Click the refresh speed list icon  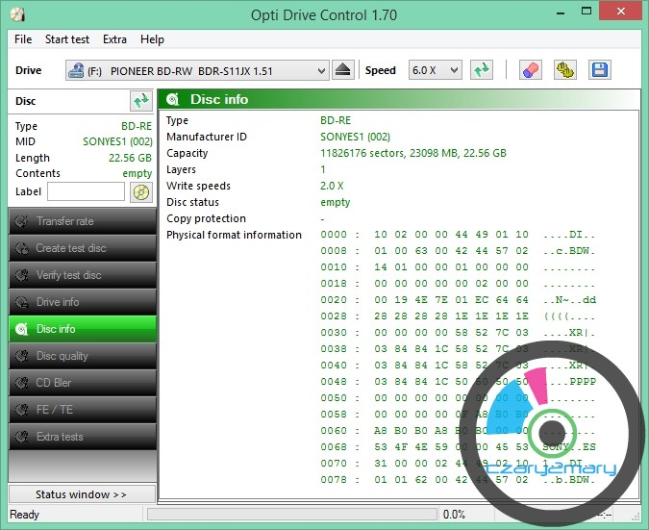click(x=483, y=70)
